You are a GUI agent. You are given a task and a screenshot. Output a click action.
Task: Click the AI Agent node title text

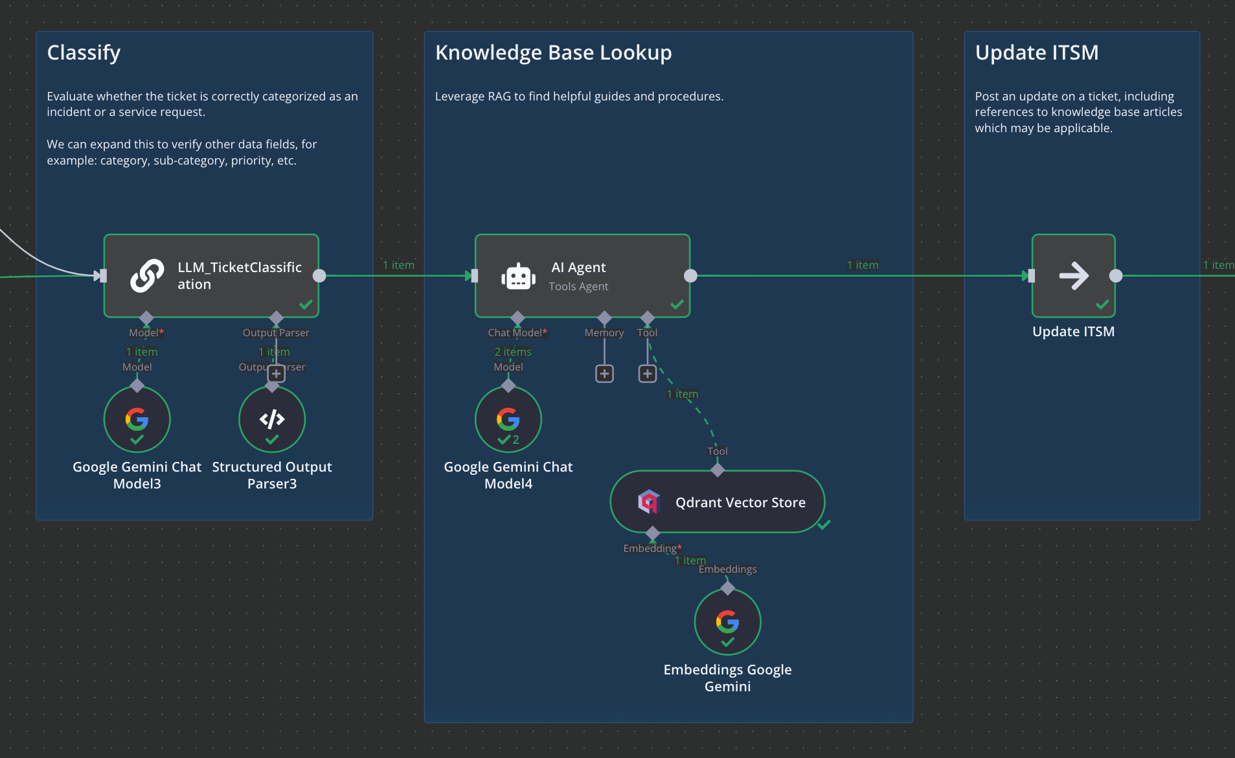578,268
